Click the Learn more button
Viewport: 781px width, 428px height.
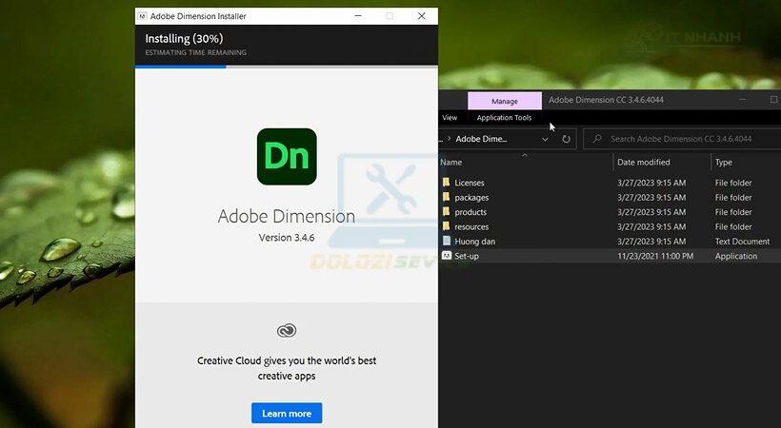(287, 414)
